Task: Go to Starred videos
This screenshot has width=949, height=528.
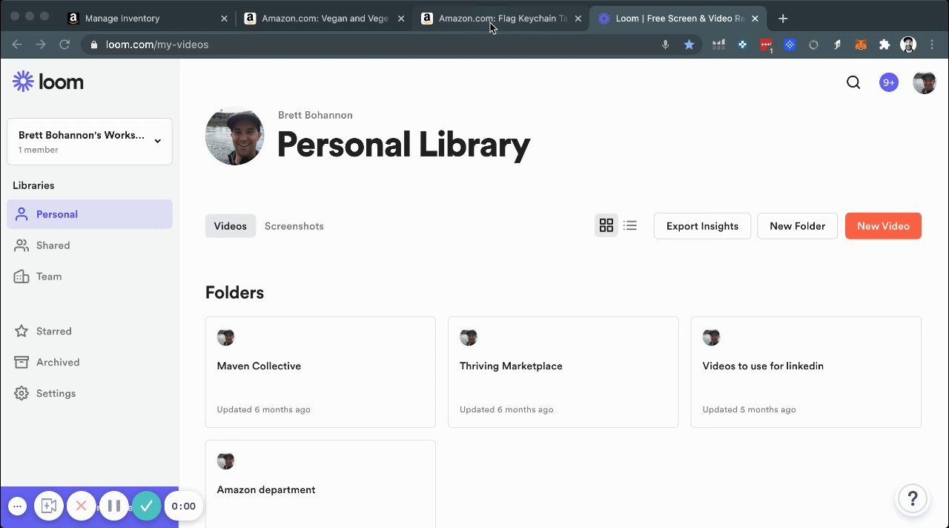Action: 90,331
